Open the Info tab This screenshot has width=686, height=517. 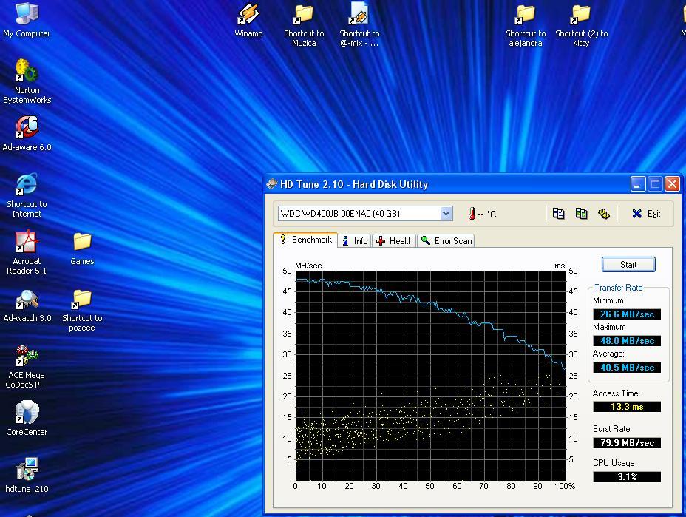point(355,241)
